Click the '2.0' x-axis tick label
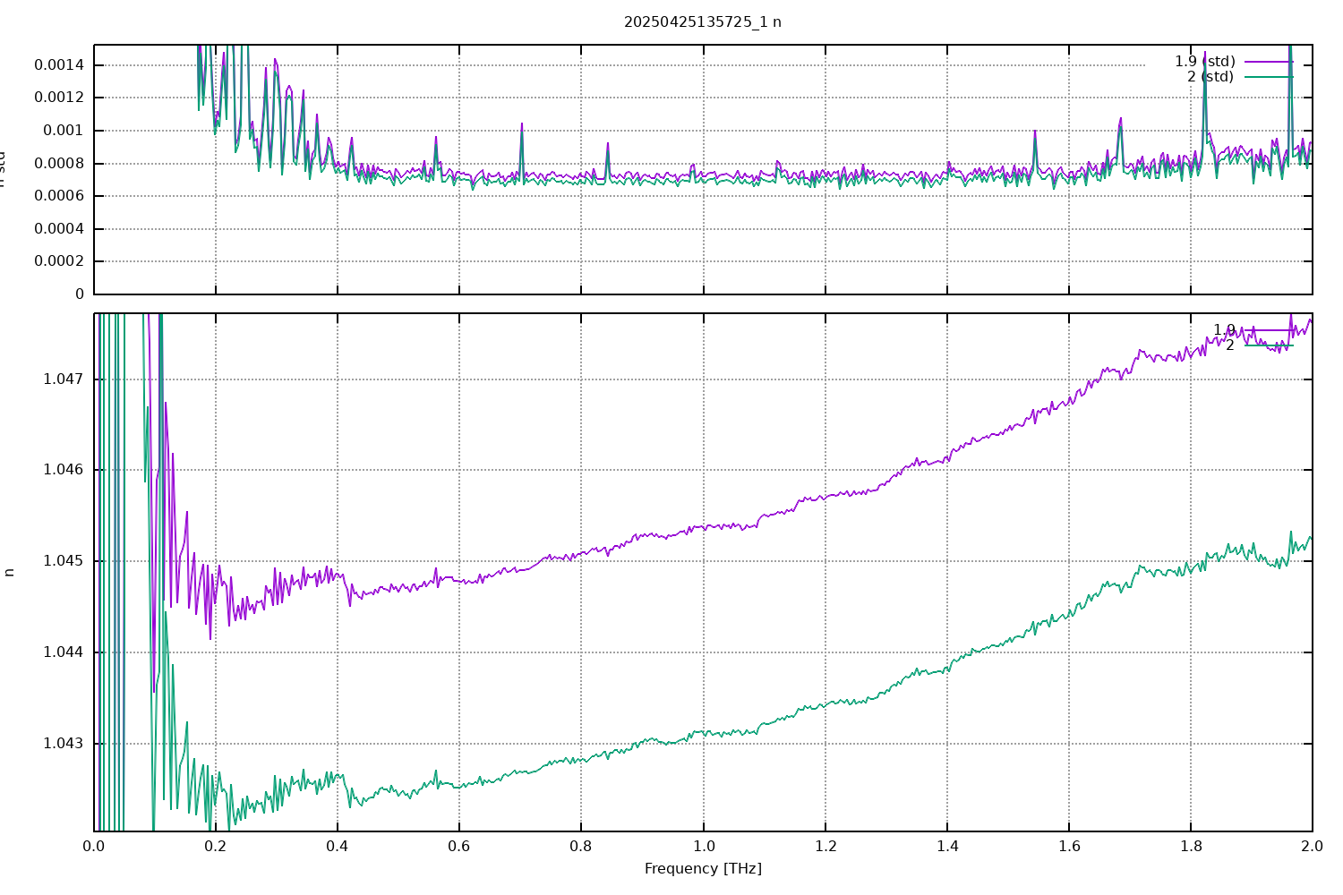Image resolution: width=1343 pixels, height=895 pixels. [1312, 846]
